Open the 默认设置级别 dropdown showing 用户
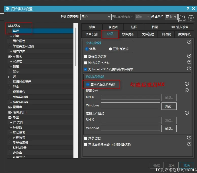 (96, 17)
